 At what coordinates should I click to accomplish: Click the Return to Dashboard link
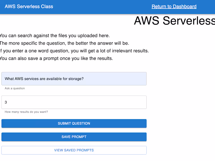[x=174, y=7]
